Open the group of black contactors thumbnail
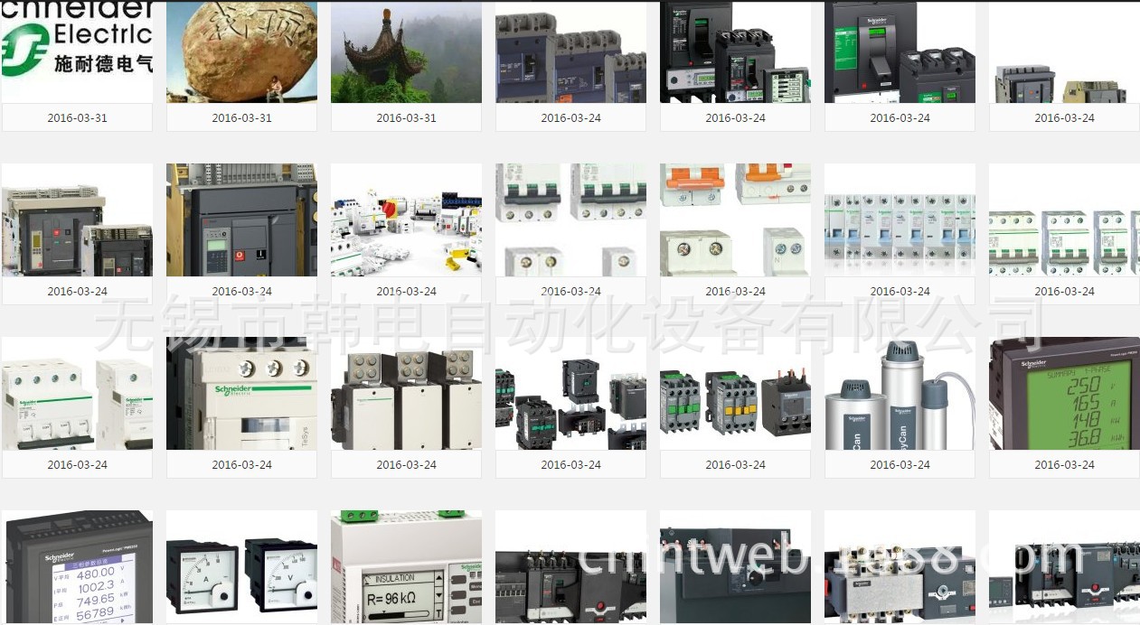This screenshot has height=625, width=1140. (570, 393)
